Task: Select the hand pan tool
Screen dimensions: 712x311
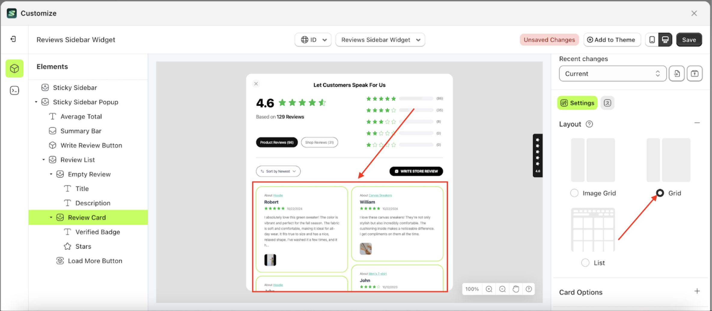Action: coord(516,289)
